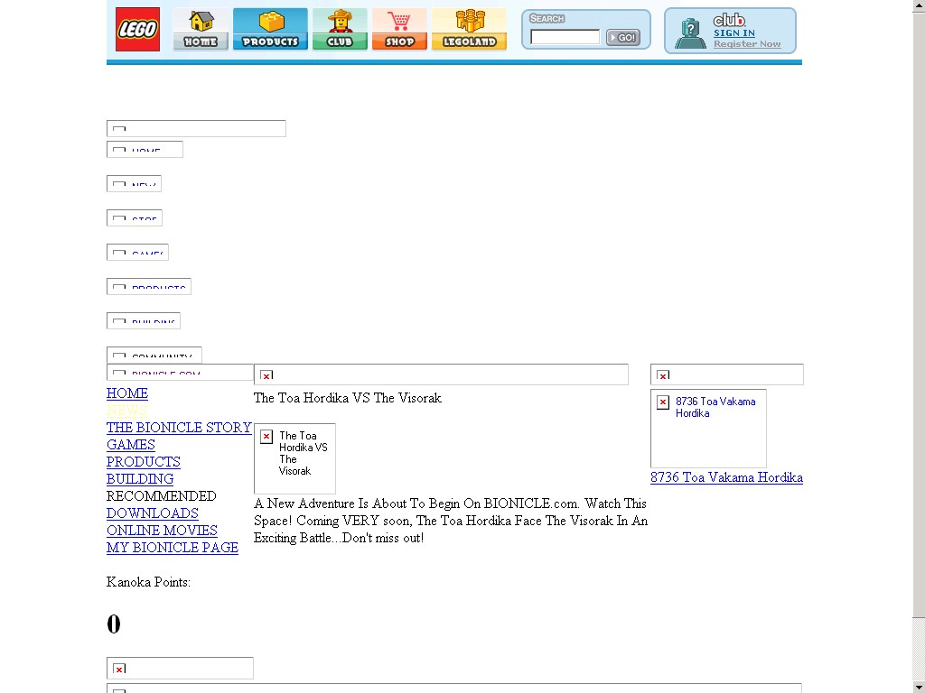The width and height of the screenshot is (925, 693).
Task: Open Products via the yellow brick icon
Action: coord(270,28)
